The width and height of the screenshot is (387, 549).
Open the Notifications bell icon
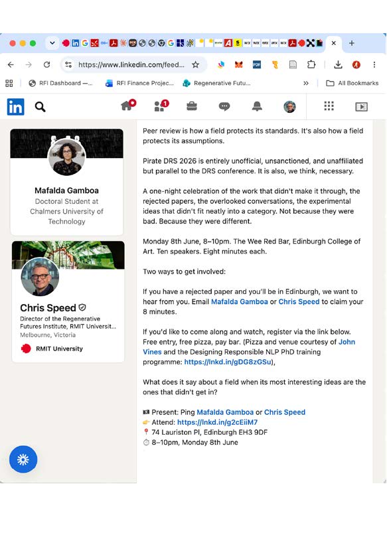click(x=257, y=106)
